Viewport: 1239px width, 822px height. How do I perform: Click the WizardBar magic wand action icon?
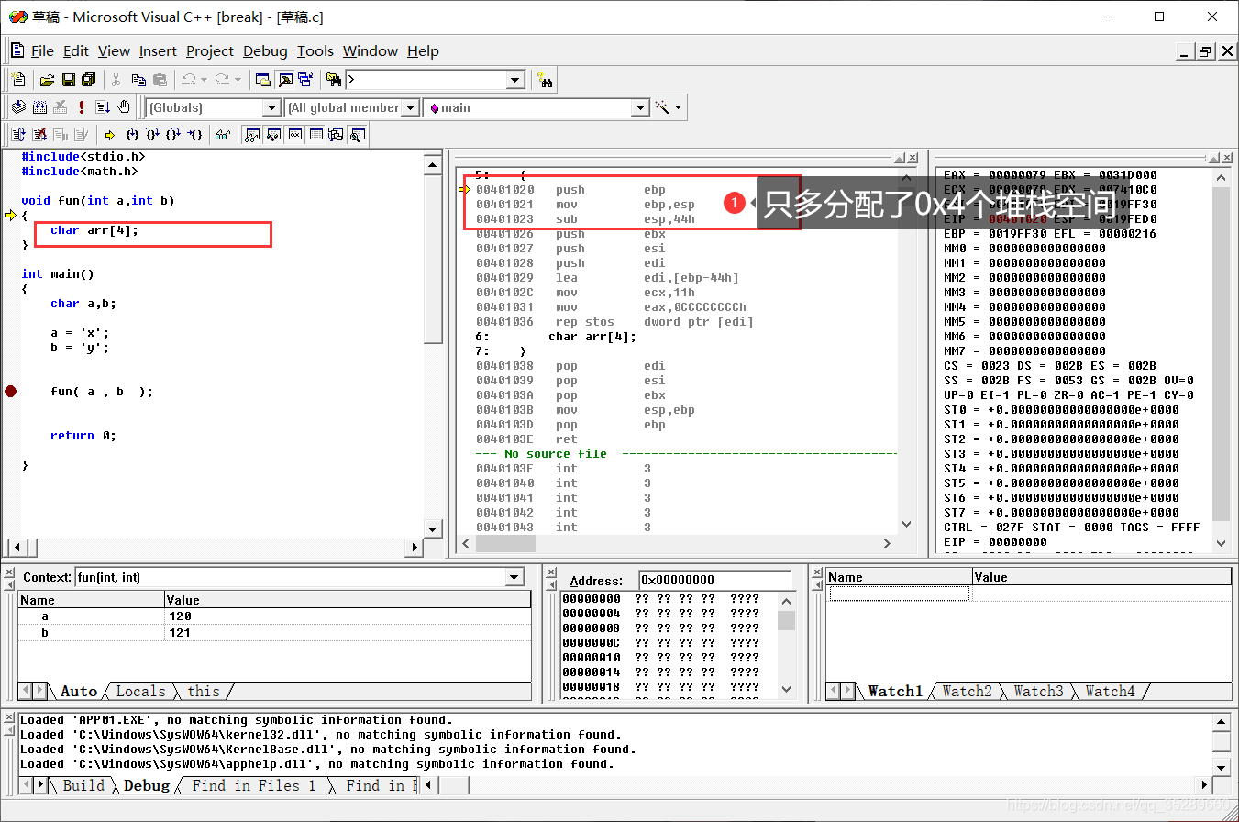663,107
